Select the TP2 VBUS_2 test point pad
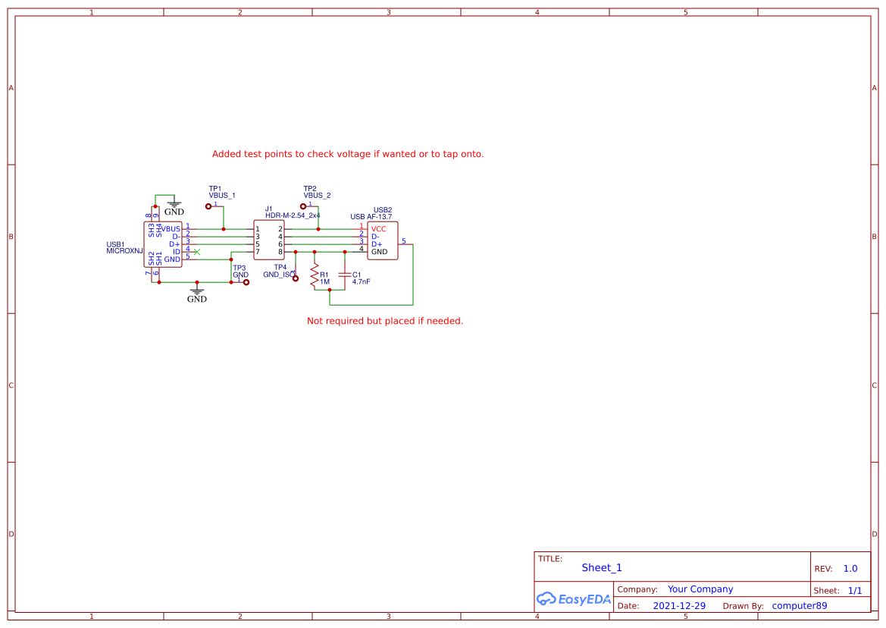 (x=302, y=206)
